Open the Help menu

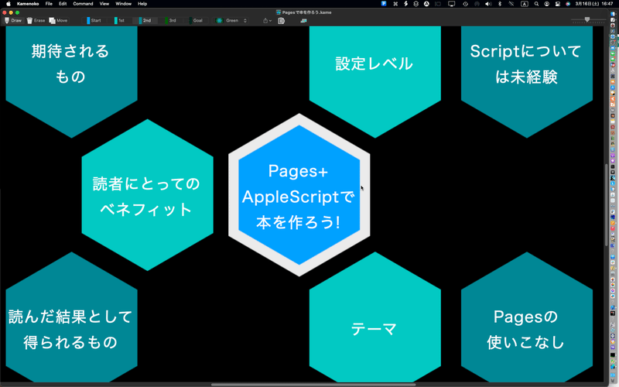[x=142, y=4]
